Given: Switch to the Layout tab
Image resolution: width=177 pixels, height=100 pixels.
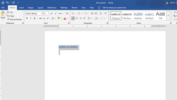Looking at the screenshot, I should click(40, 8).
